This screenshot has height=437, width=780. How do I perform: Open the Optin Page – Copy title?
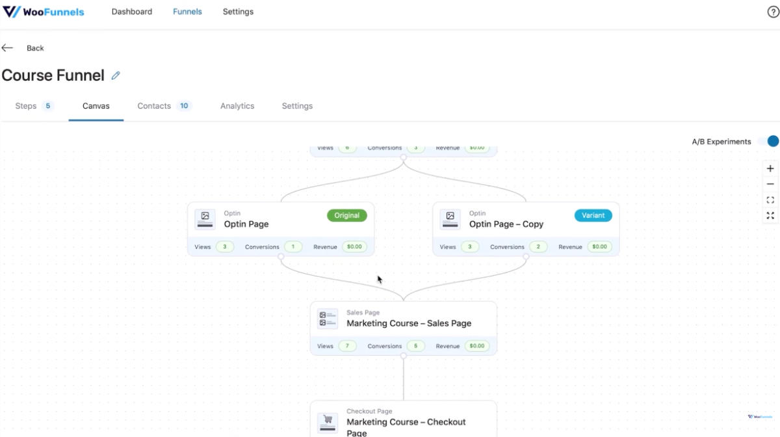tap(506, 224)
